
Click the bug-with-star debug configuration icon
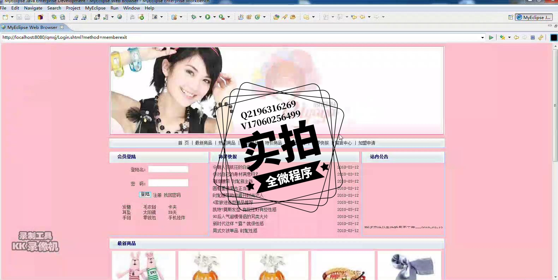54,17
